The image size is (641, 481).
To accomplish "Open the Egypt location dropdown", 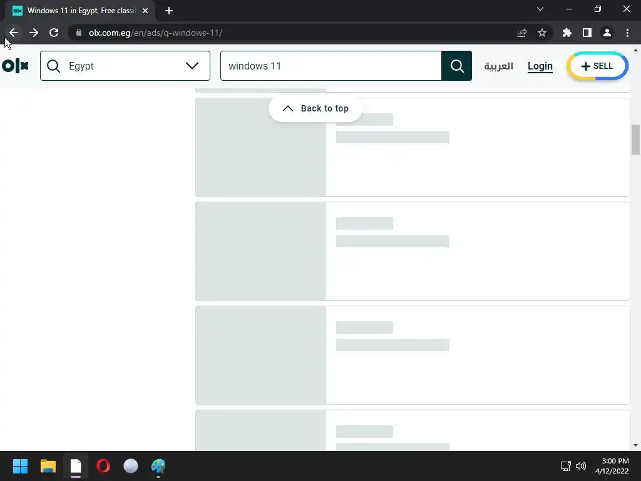I will (125, 66).
